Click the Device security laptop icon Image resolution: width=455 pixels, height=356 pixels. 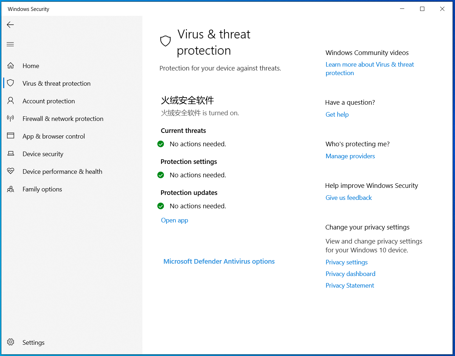pos(11,153)
